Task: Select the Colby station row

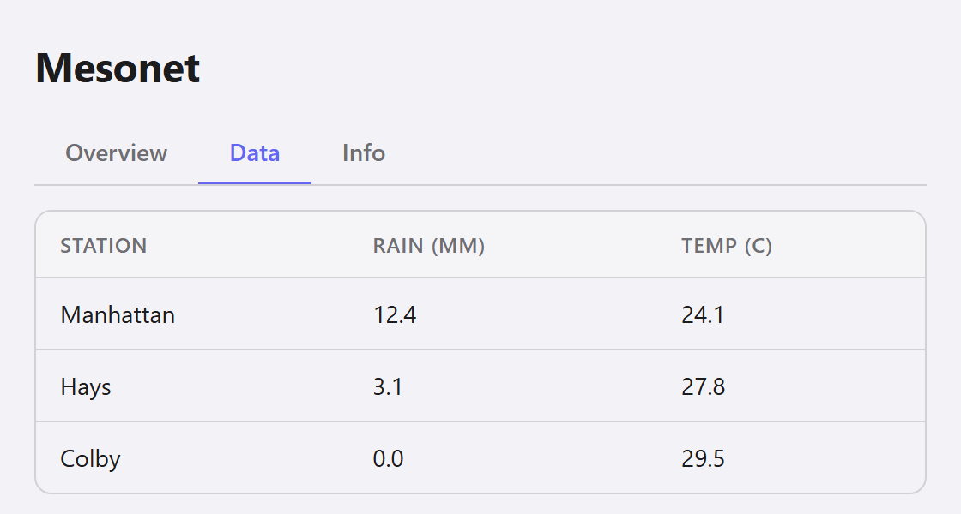Action: (x=480, y=457)
